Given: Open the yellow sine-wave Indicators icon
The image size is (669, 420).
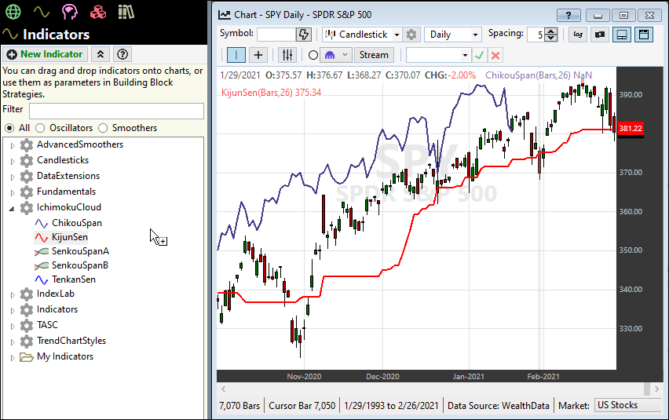Looking at the screenshot, I should pos(42,12).
